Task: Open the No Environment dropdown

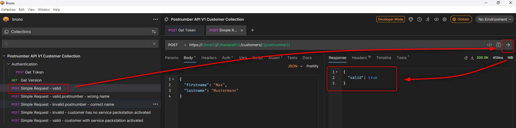Action: click(x=495, y=19)
